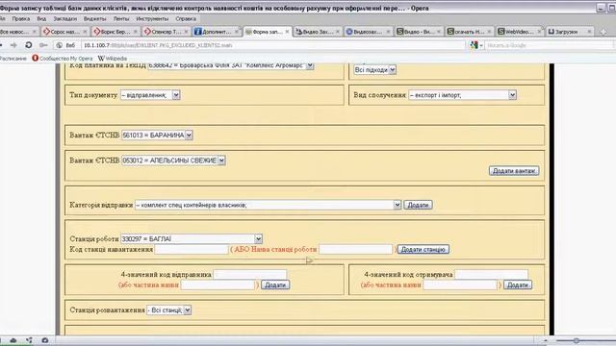The image size is (616, 346).
Task: Open a new tab with plus icon
Action: click(603, 32)
